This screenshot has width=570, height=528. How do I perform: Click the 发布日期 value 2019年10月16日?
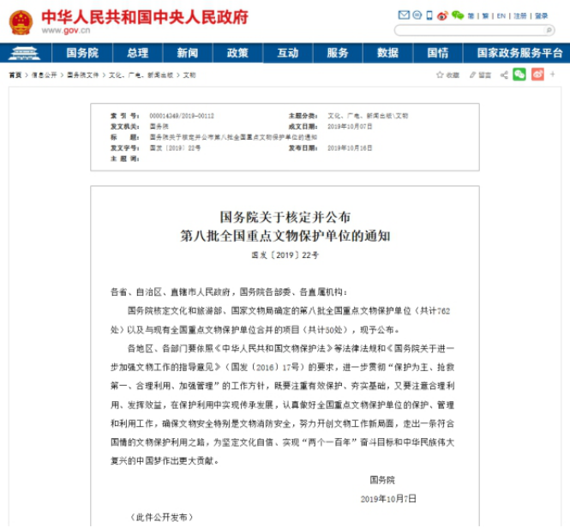[350, 148]
